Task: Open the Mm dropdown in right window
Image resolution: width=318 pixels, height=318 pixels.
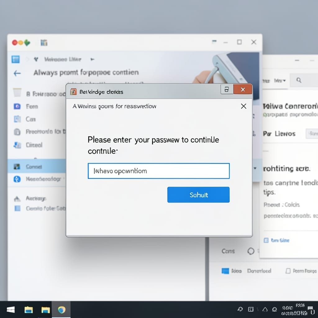Action: click(x=280, y=81)
